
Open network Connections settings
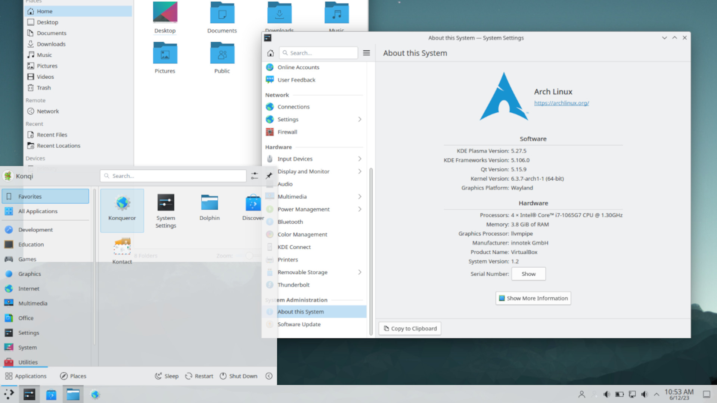click(x=314, y=107)
